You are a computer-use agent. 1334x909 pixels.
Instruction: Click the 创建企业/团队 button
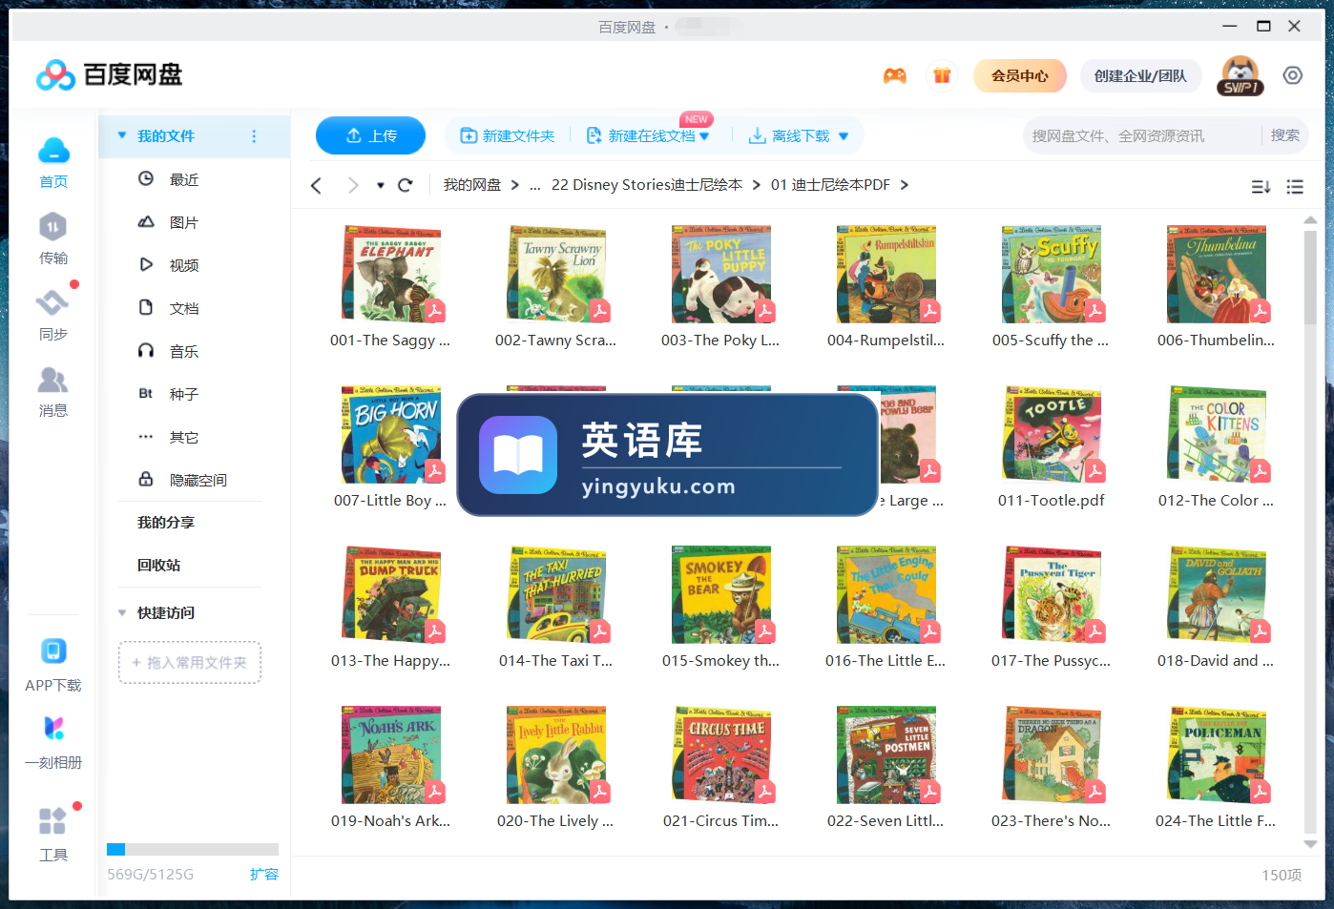[x=1140, y=75]
